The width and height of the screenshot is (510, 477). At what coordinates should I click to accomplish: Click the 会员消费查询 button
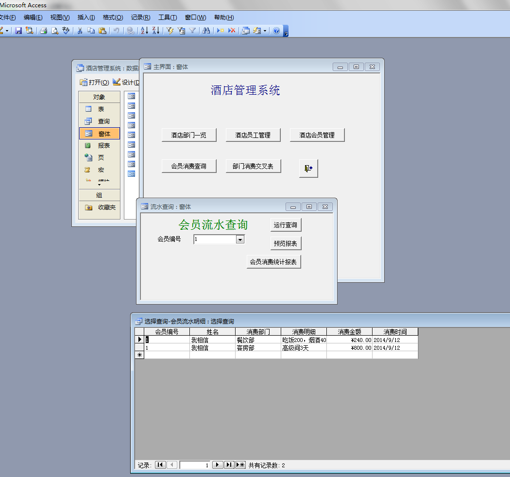189,166
